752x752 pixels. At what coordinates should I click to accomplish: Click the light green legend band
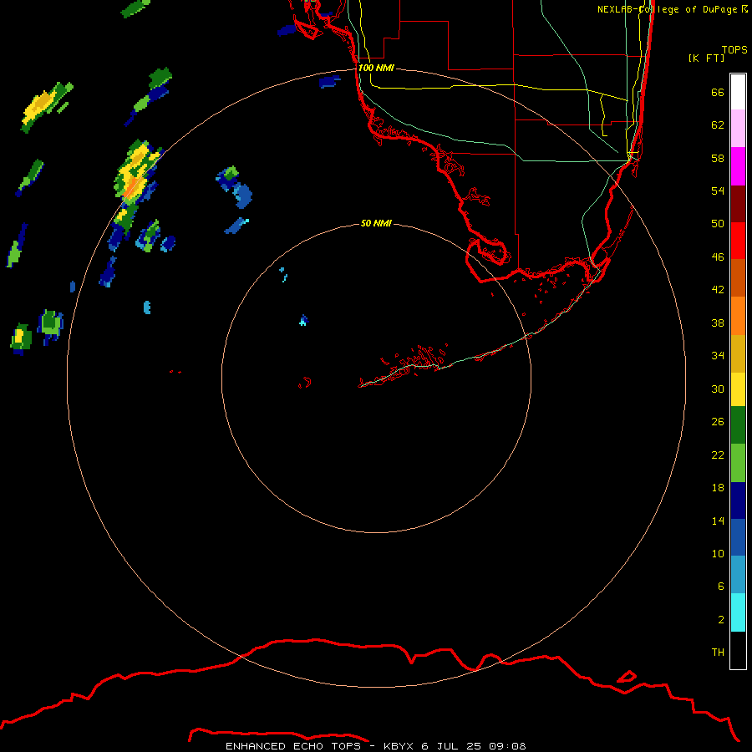point(738,463)
